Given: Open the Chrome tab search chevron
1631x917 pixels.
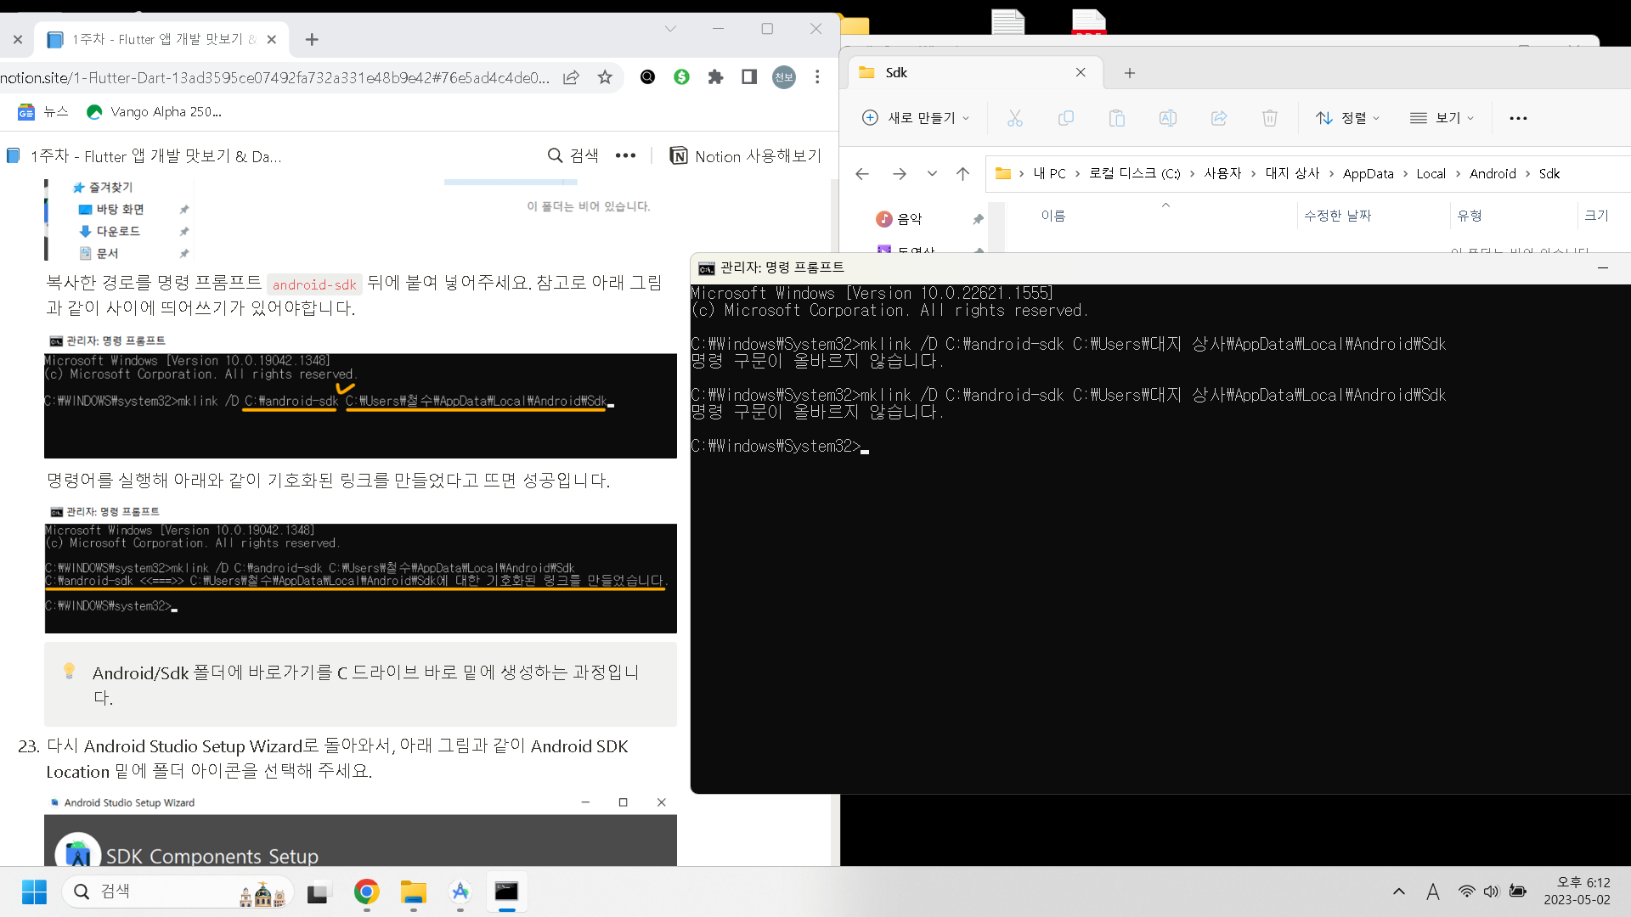Looking at the screenshot, I should [670, 29].
